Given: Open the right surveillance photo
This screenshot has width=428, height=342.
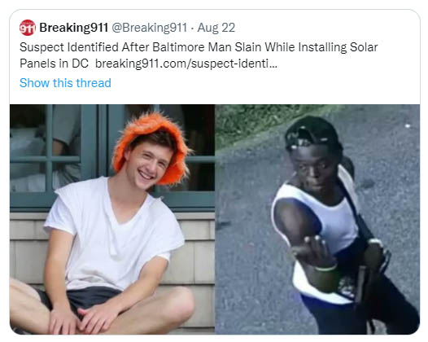Looking at the screenshot, I should point(317,219).
